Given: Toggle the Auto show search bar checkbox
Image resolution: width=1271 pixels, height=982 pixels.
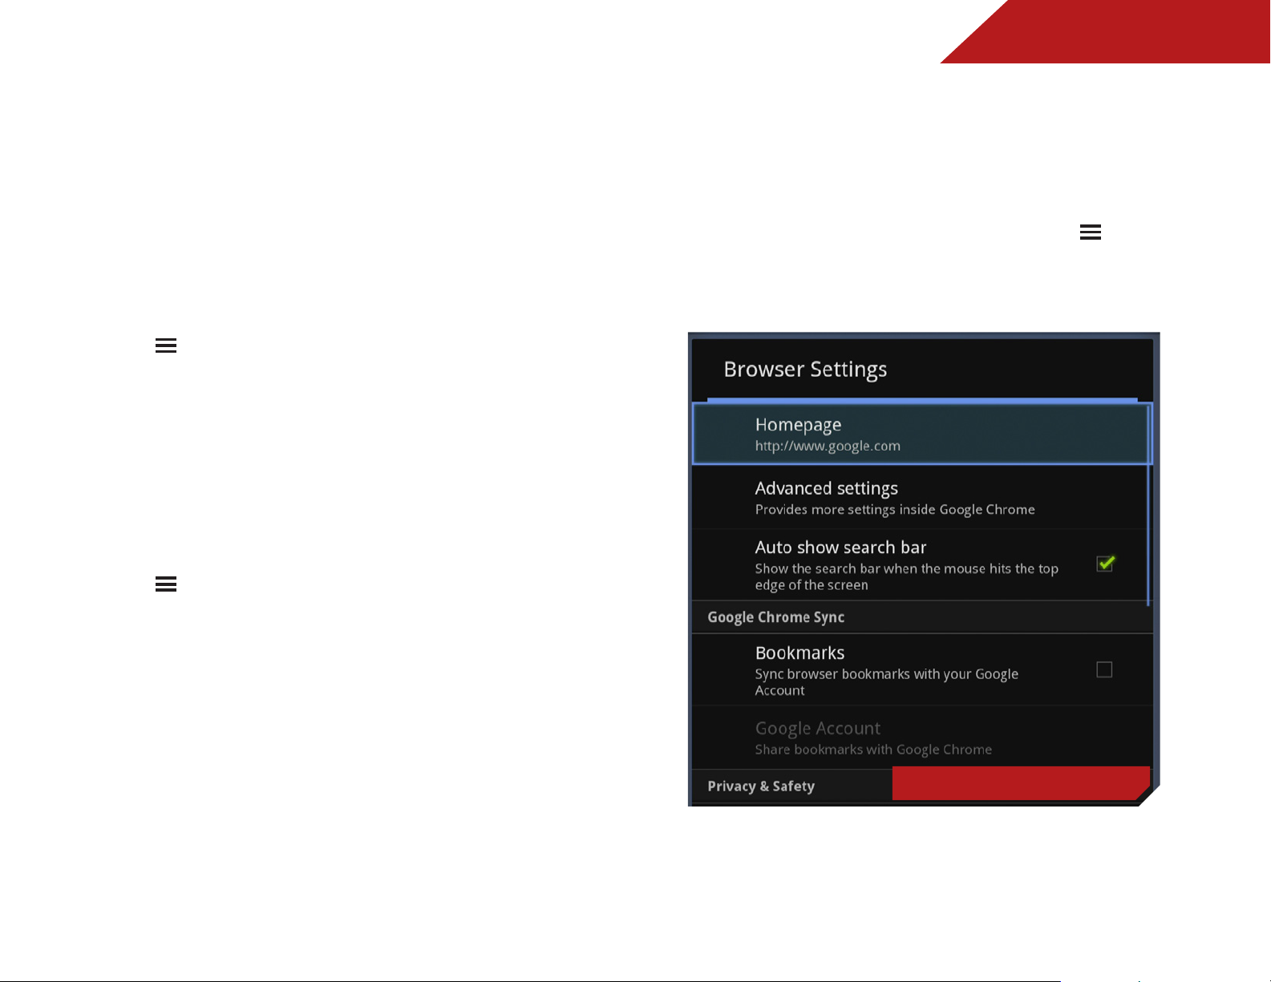Looking at the screenshot, I should coord(1105,564).
